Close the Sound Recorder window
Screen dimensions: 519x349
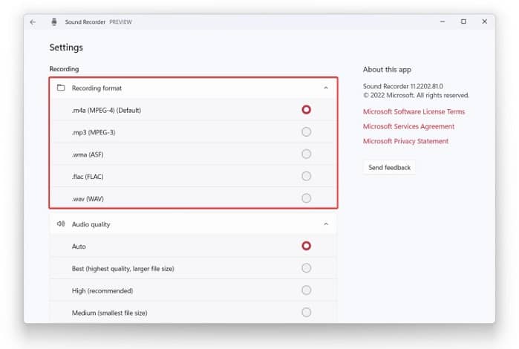(x=485, y=22)
